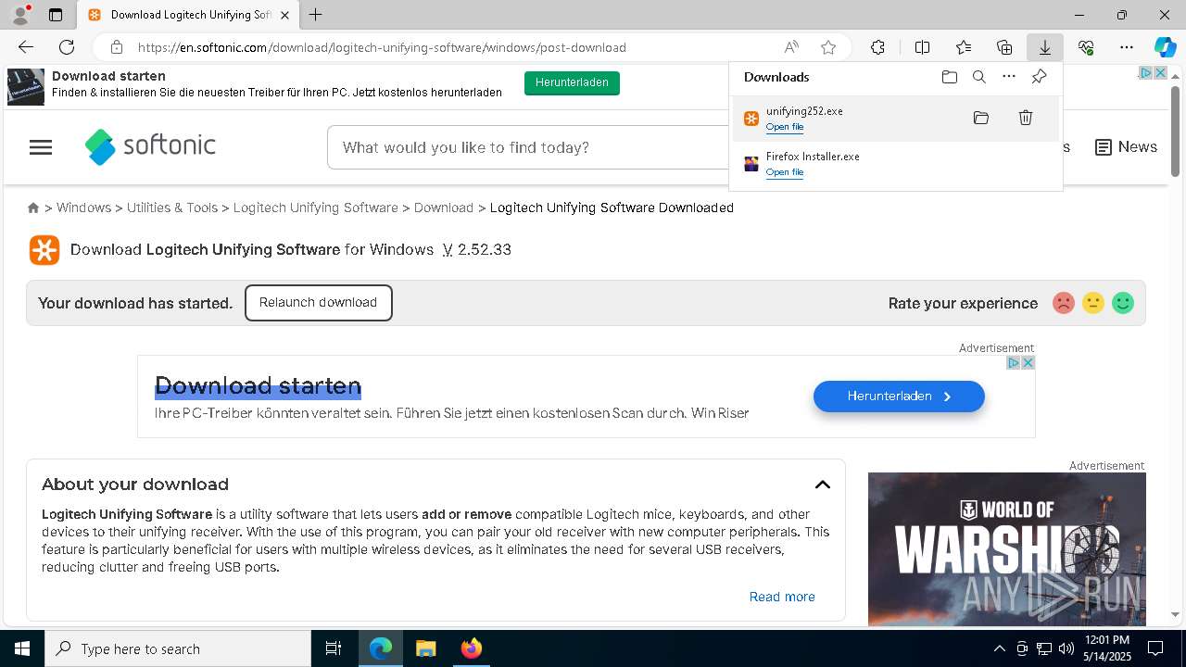The image size is (1186, 667).
Task: Open Extensions puzzle icon
Action: (x=877, y=47)
